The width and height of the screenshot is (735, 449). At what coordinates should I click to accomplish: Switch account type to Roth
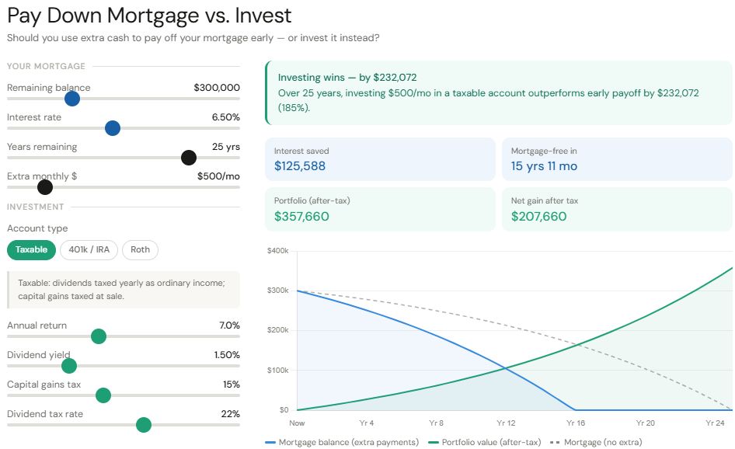click(140, 249)
